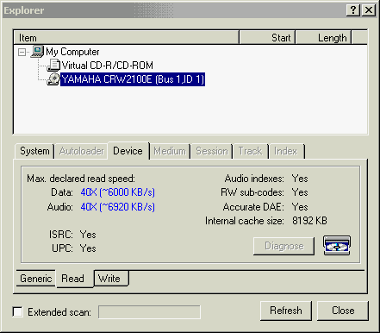Click the Explorer title bar text

(24, 10)
